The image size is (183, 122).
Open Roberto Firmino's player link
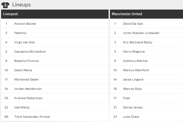(x=26, y=61)
